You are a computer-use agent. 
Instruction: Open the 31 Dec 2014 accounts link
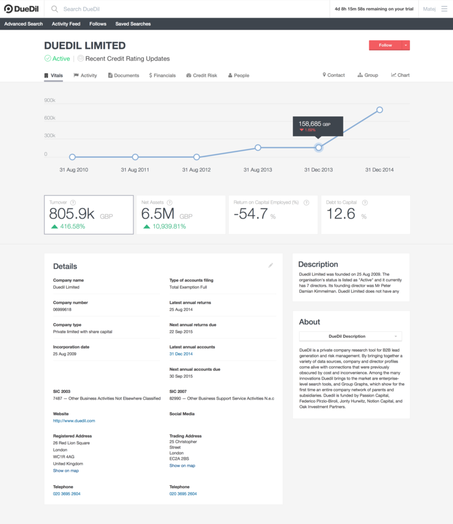(181, 354)
